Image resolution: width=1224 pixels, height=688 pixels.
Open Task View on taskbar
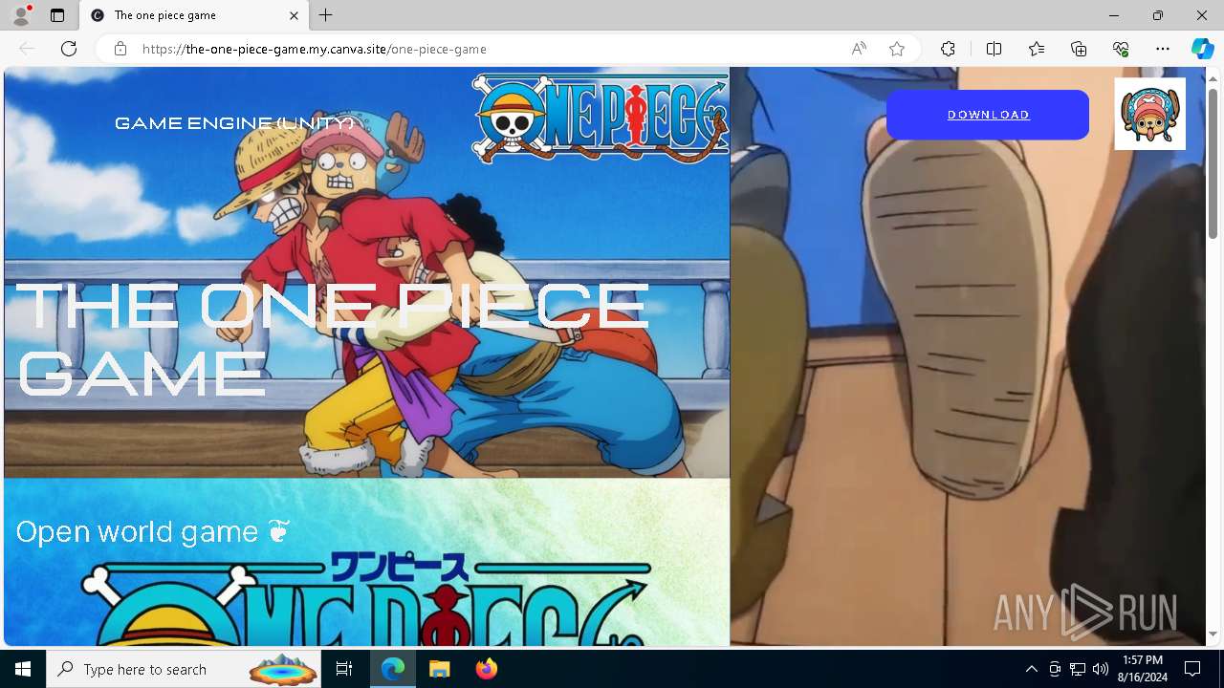click(344, 669)
